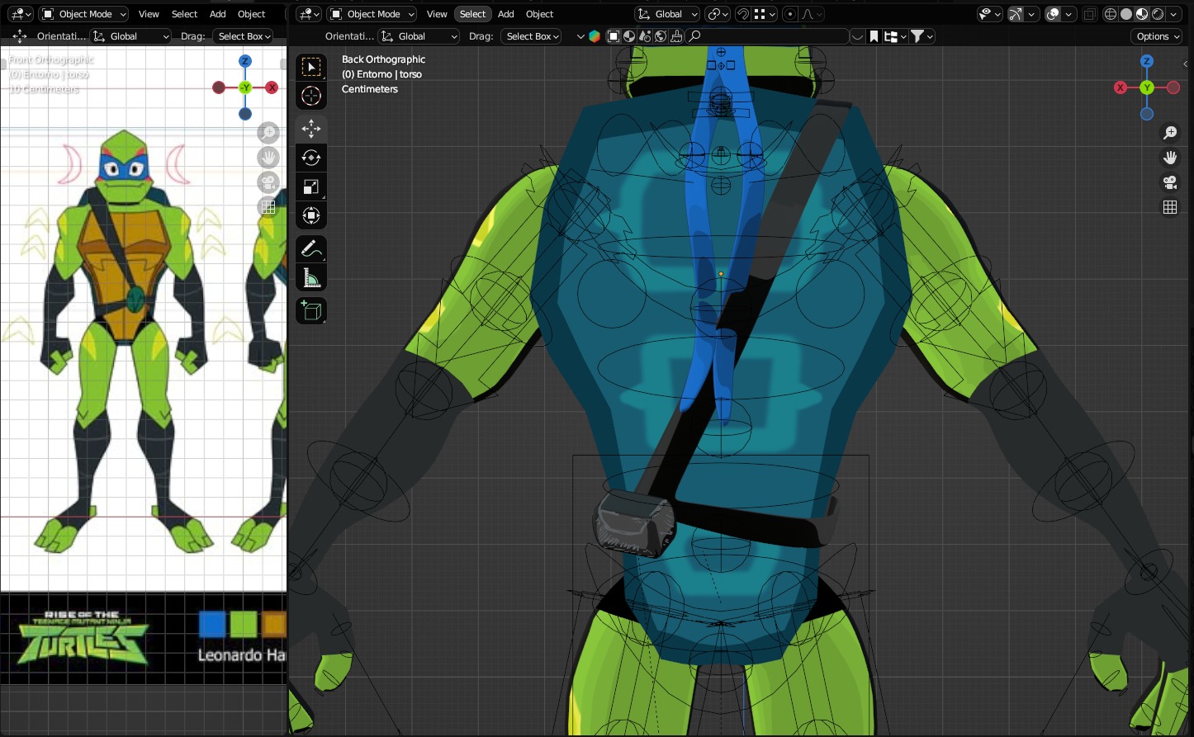Toggle viewport gizmos visibility button

(1016, 14)
